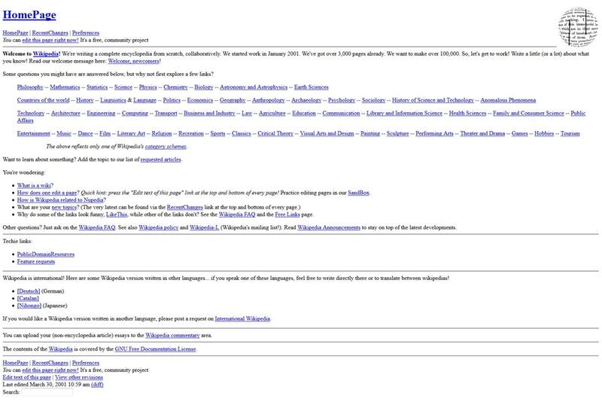Viewport: 602px width, 402px height.
Task: Visit the Psychology category
Action: click(x=342, y=100)
